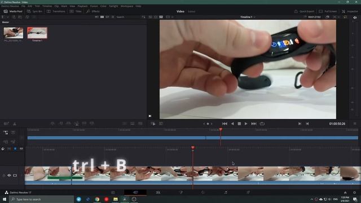Mute the video track audio
The image size is (361, 203).
click(9, 175)
